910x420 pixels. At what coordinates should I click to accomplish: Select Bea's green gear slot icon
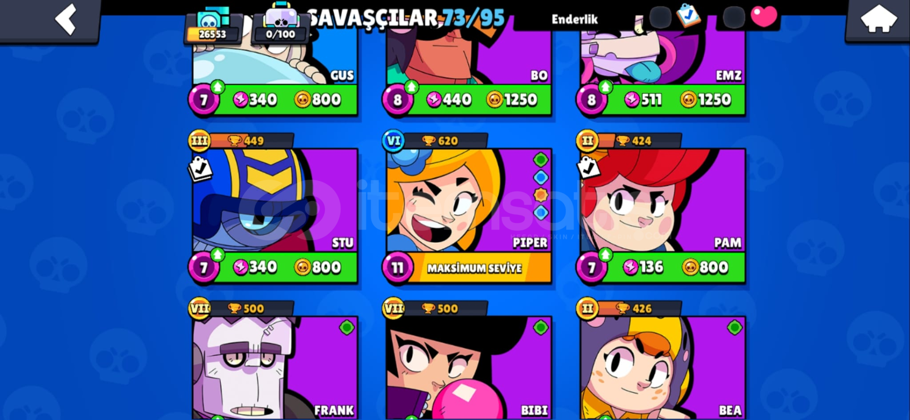point(735,327)
